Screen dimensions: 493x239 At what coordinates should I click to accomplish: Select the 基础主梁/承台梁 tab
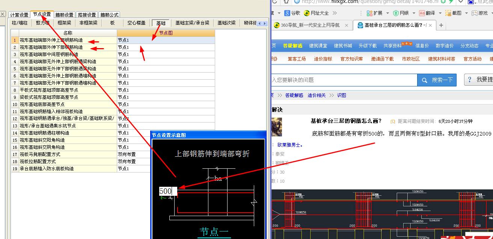[x=192, y=23]
